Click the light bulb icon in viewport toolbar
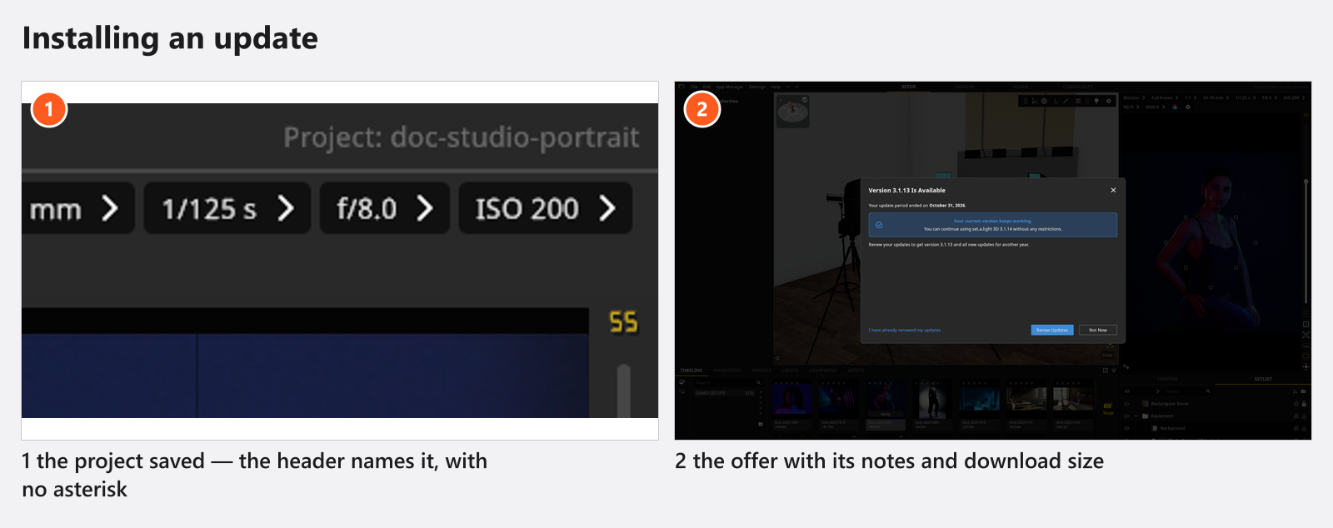 pyautogui.click(x=1096, y=101)
